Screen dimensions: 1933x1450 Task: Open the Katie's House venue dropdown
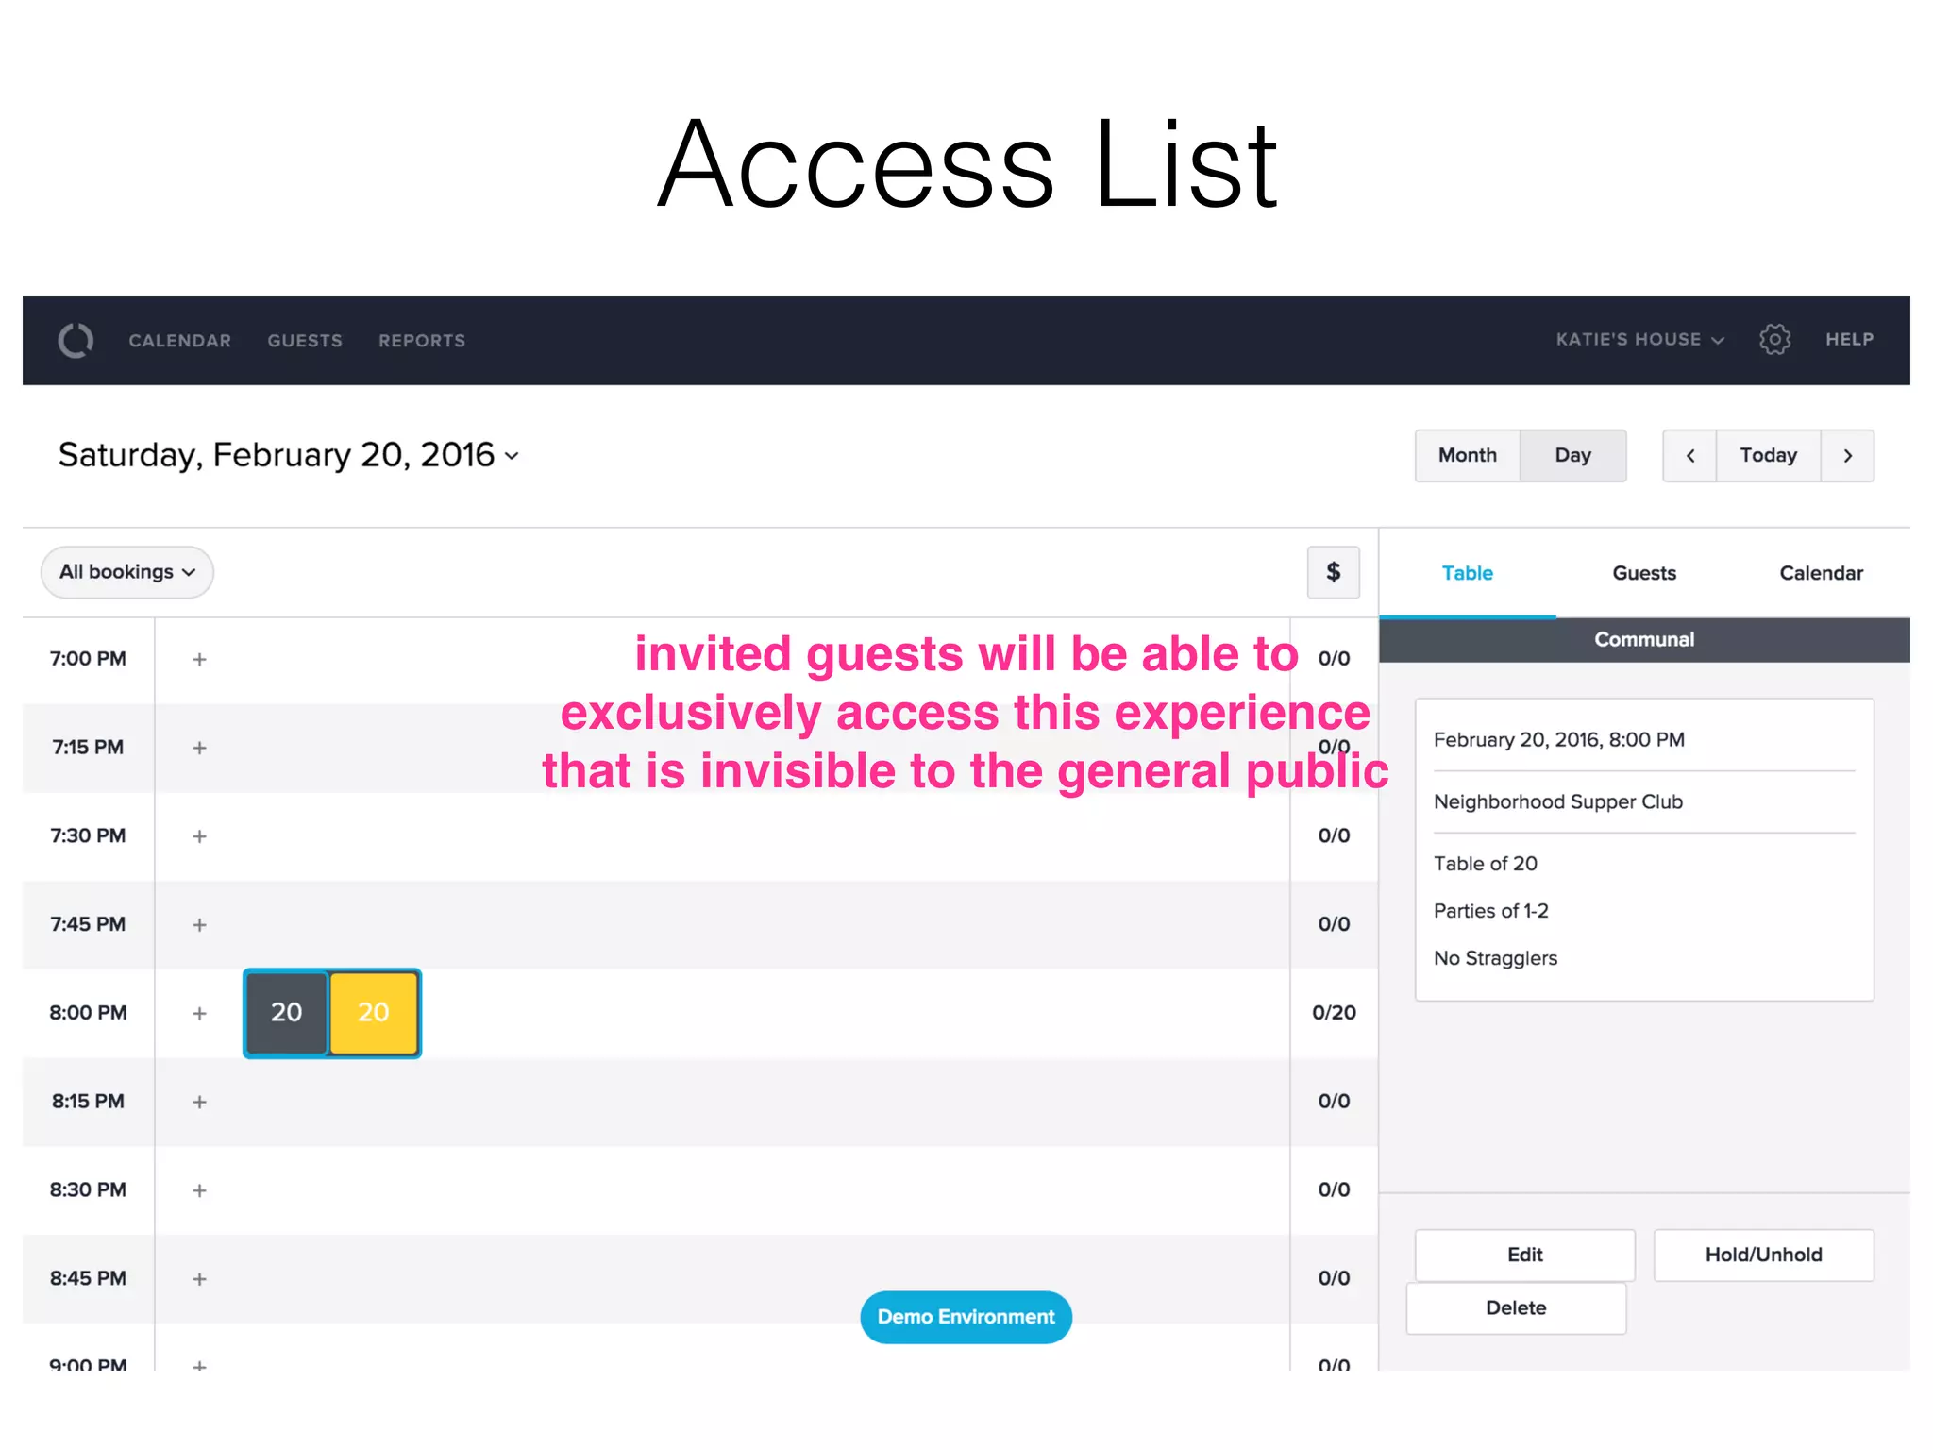click(1639, 340)
